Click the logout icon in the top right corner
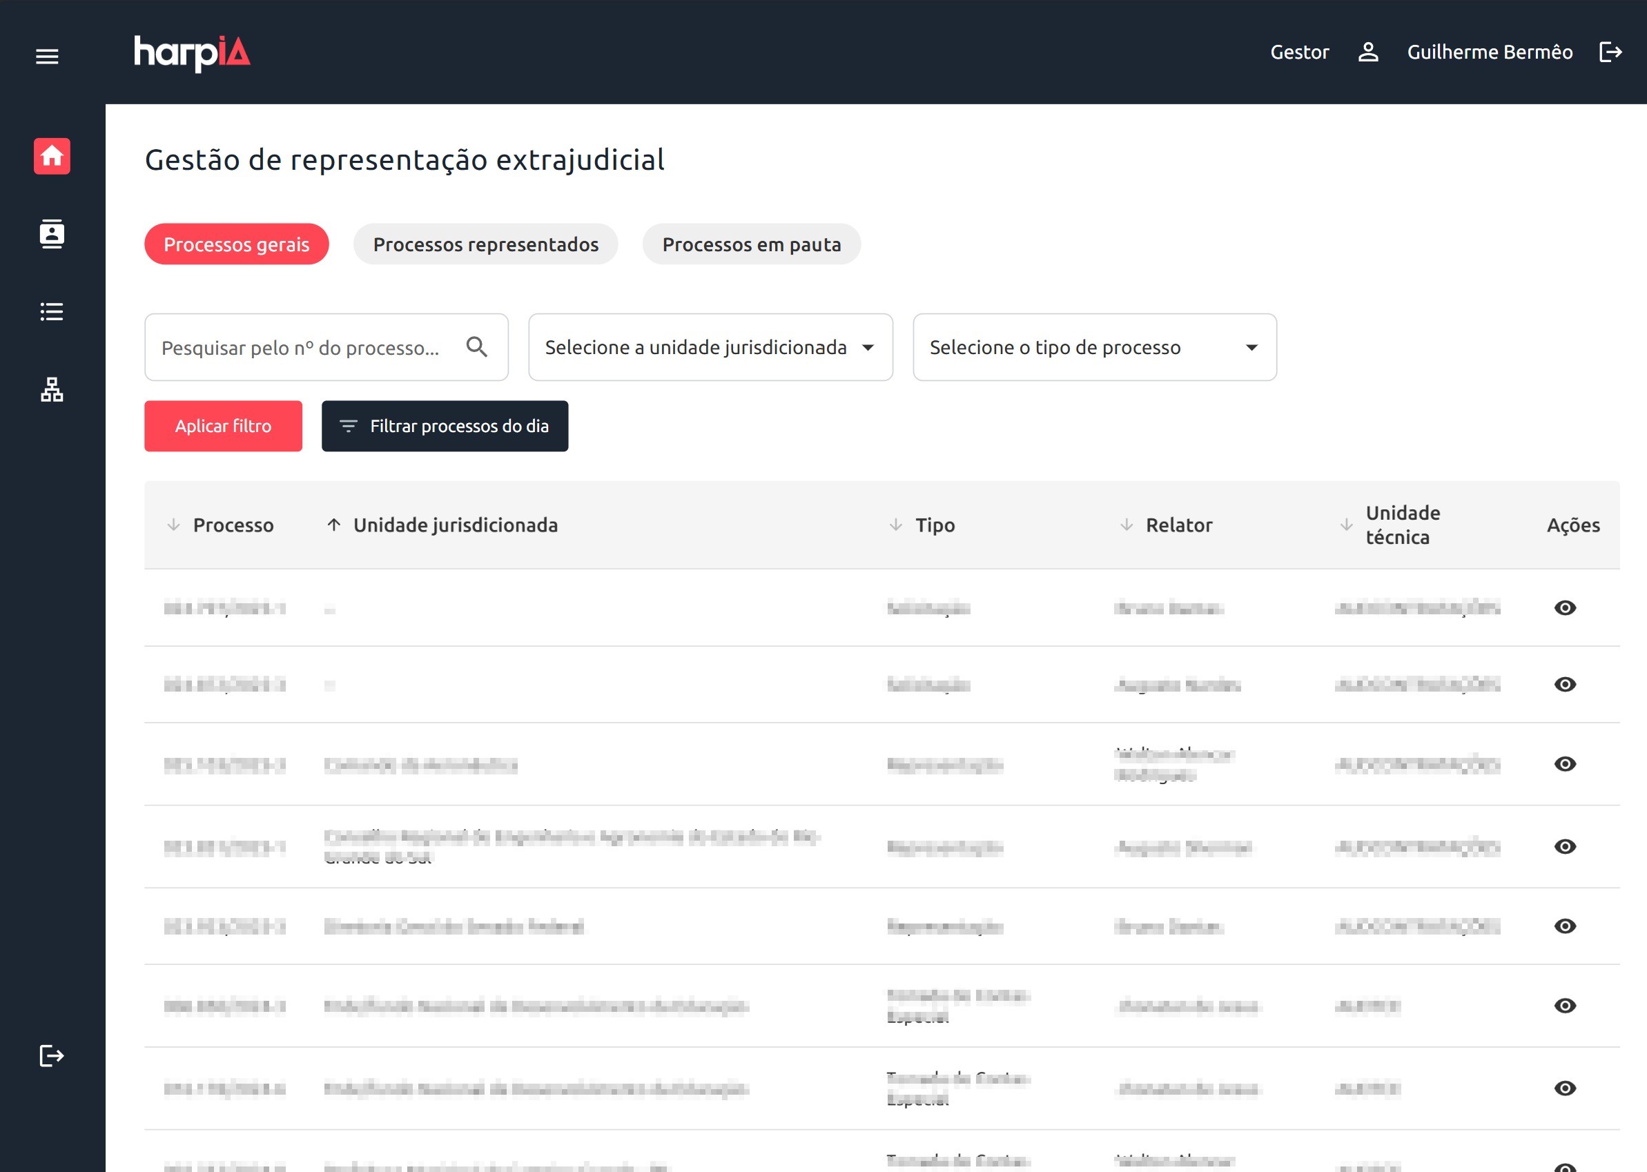 pyautogui.click(x=1611, y=52)
